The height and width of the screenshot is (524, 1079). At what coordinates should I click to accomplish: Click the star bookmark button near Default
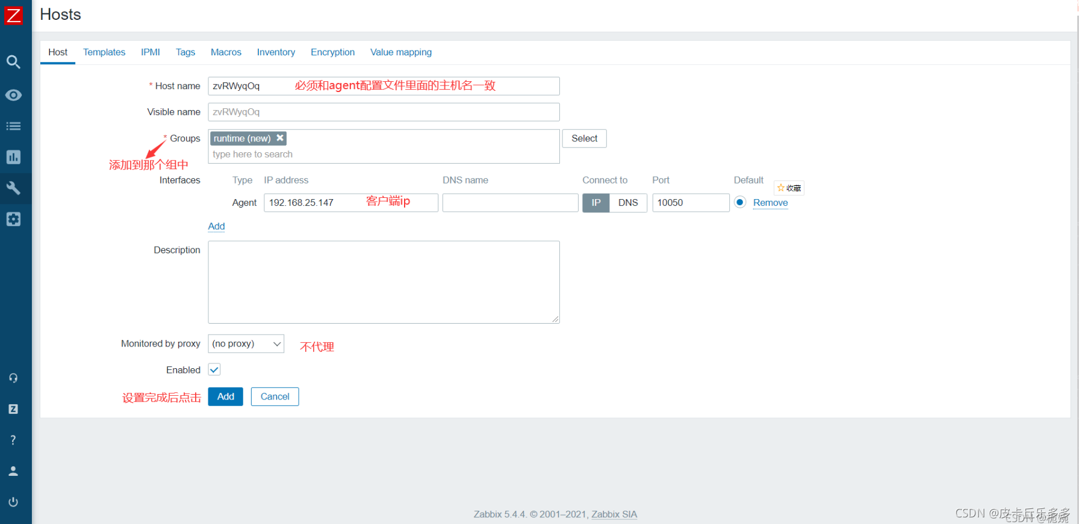pos(789,188)
